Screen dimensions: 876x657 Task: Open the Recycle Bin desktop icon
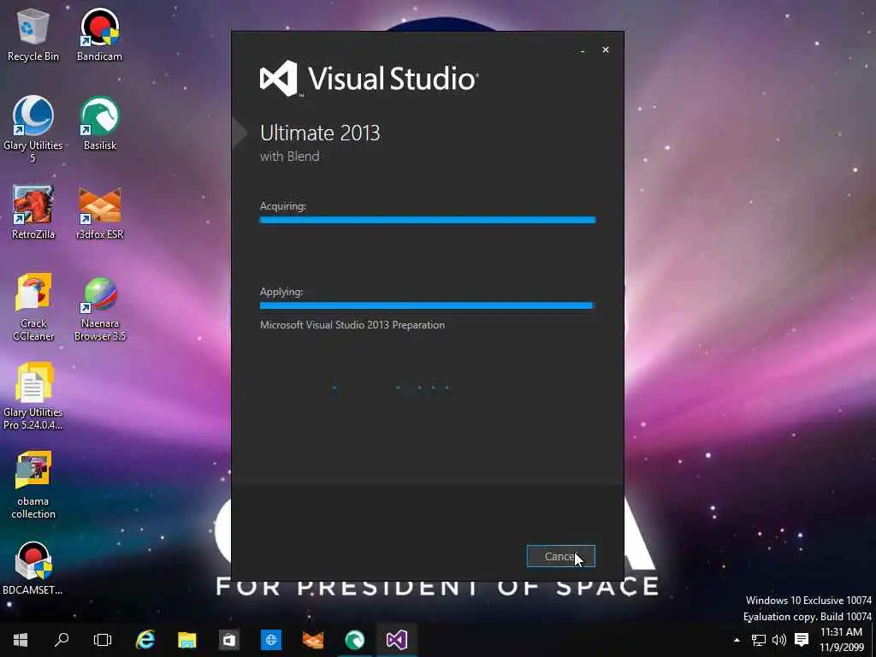point(33,35)
